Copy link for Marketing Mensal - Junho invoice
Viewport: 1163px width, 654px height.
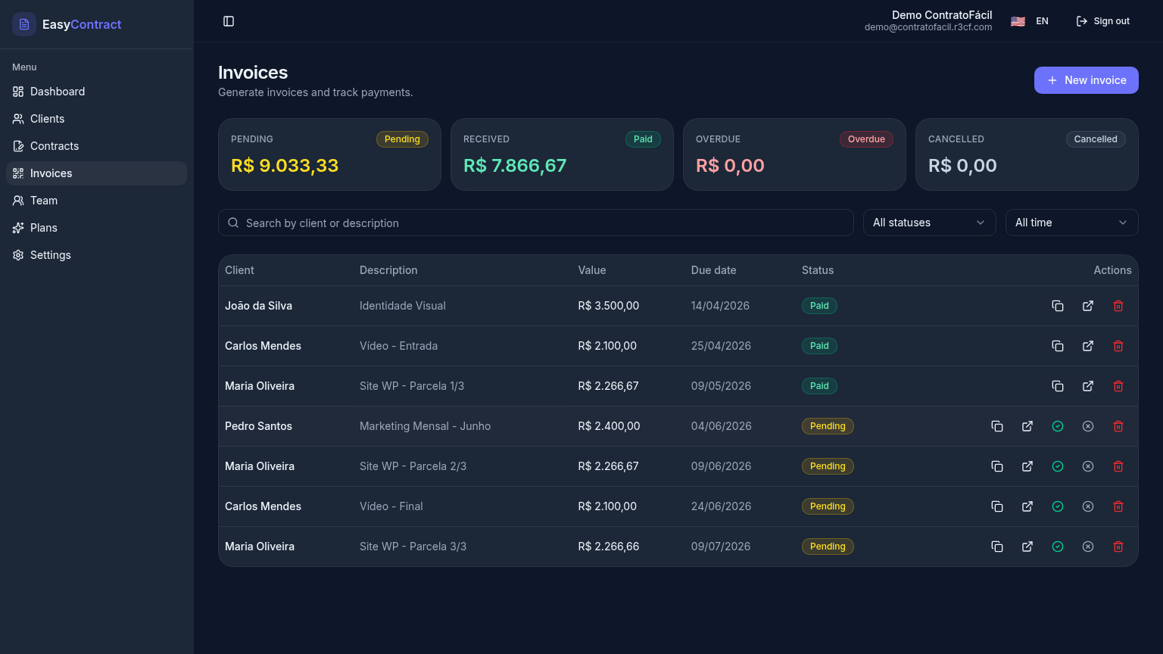click(997, 426)
